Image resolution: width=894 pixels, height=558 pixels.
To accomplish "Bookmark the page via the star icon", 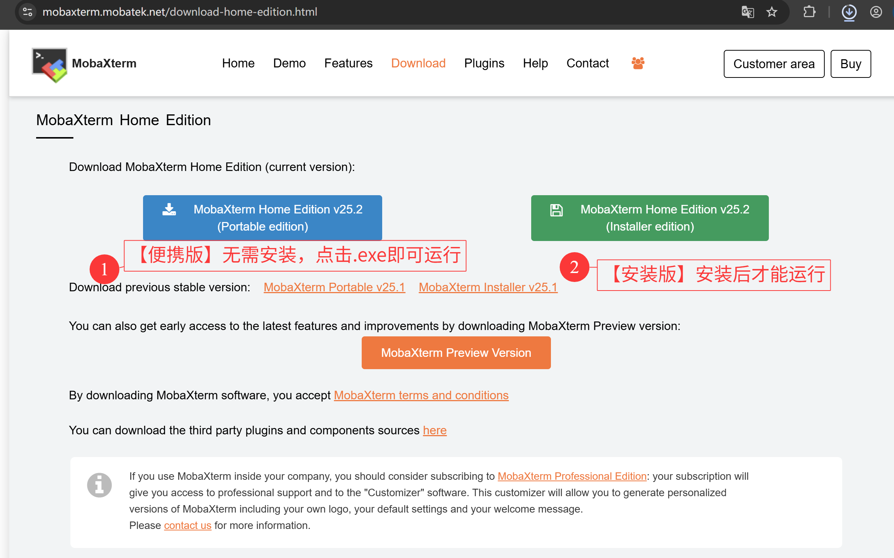I will [772, 12].
